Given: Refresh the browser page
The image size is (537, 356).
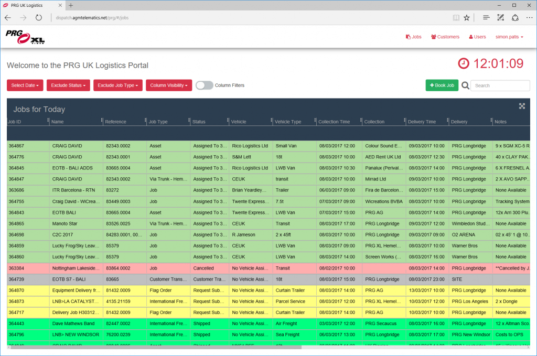Looking at the screenshot, I should [39, 17].
